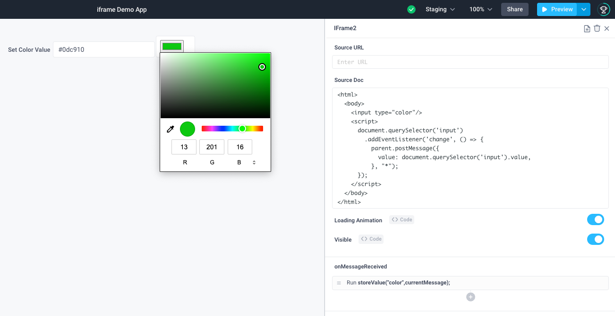Select the eyedropper tool in the color picker

click(x=171, y=128)
